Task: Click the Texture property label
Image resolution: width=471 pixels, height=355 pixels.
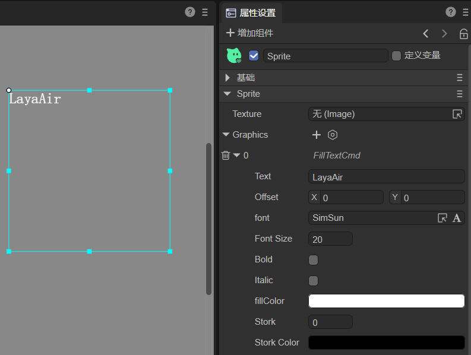Action: pos(247,114)
